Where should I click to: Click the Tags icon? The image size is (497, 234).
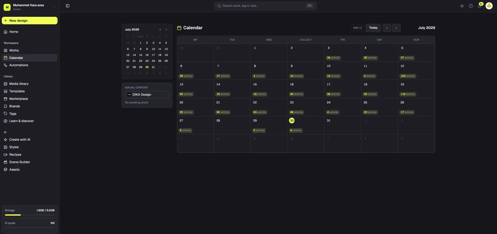tap(5, 114)
